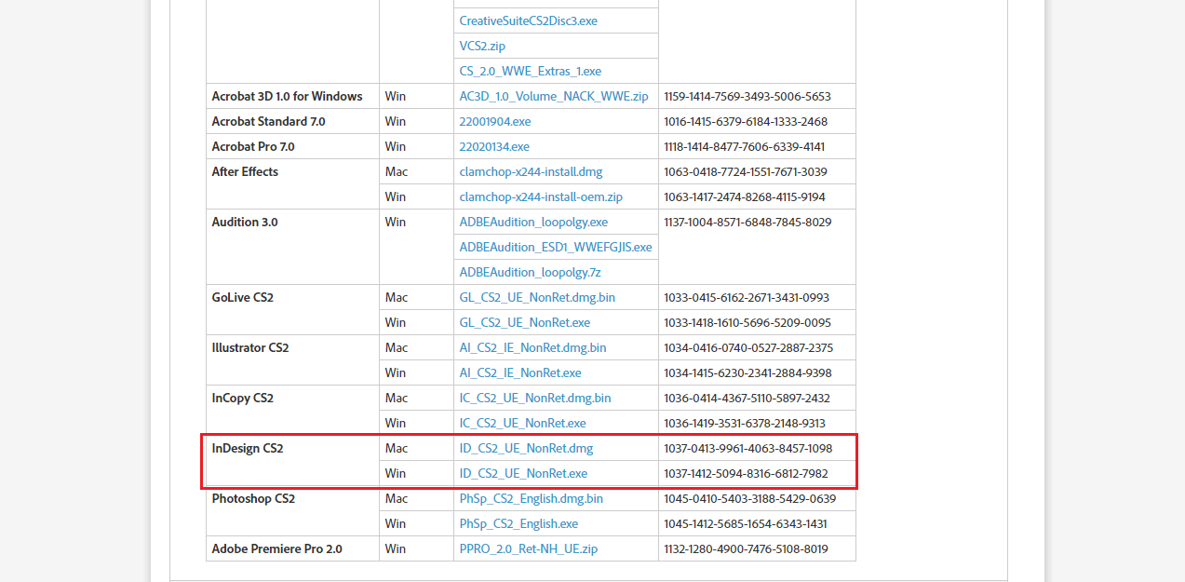1185x582 pixels.
Task: Click serial number 1034-0416-0740-0527-2887-2375
Action: [x=748, y=347]
